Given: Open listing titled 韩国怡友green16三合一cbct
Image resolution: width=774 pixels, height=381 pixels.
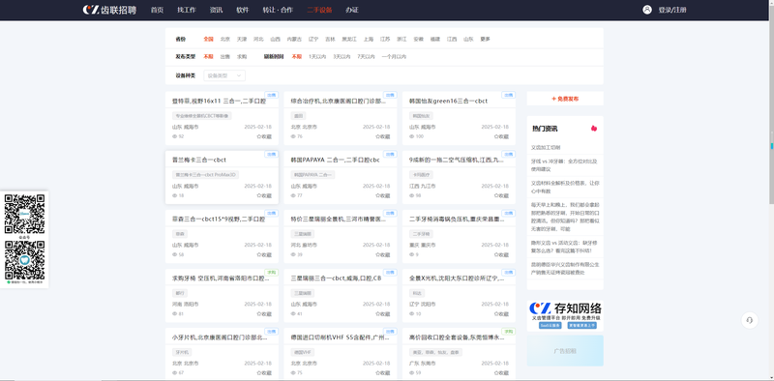Looking at the screenshot, I should pos(448,101).
